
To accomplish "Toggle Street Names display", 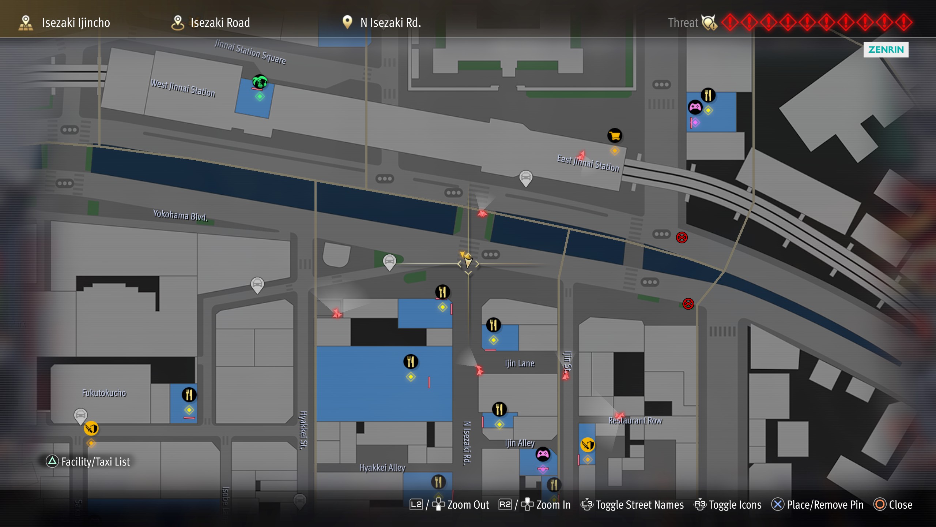I will 632,505.
